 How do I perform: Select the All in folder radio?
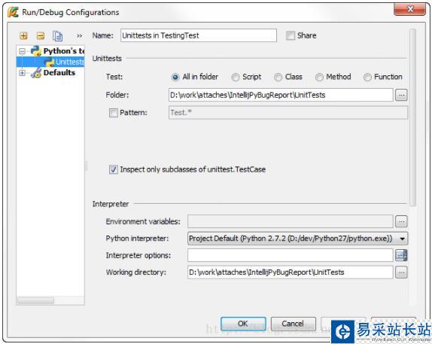(x=175, y=77)
